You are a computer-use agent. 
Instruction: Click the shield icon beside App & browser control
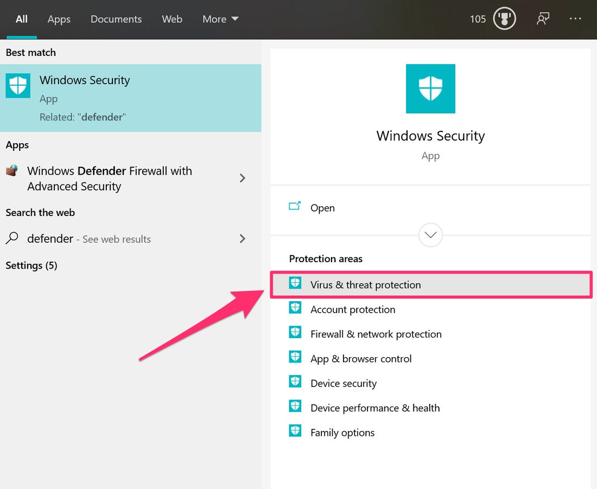pyautogui.click(x=295, y=357)
